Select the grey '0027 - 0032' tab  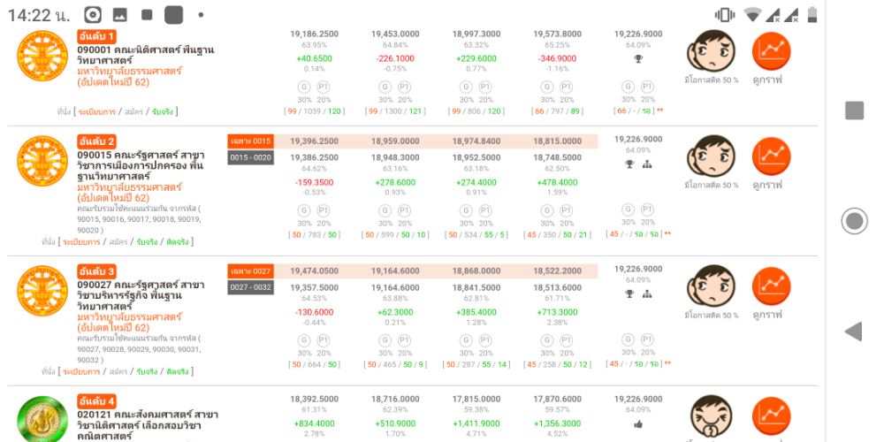(250, 287)
